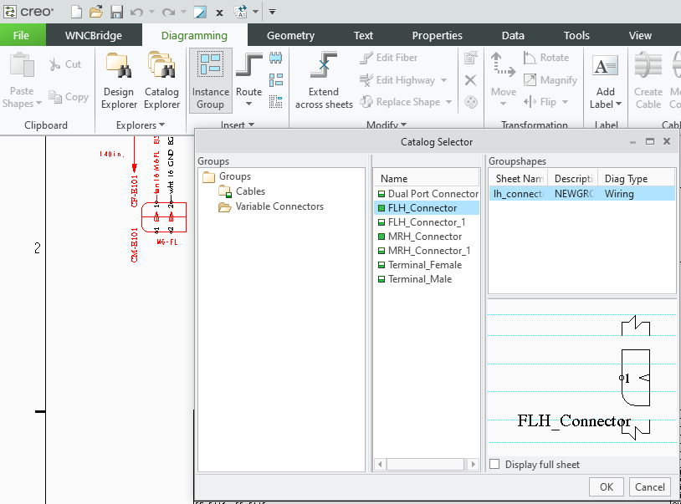
Task: Click the horizontal scrollbar under Name list
Action: pyautogui.click(x=426, y=464)
